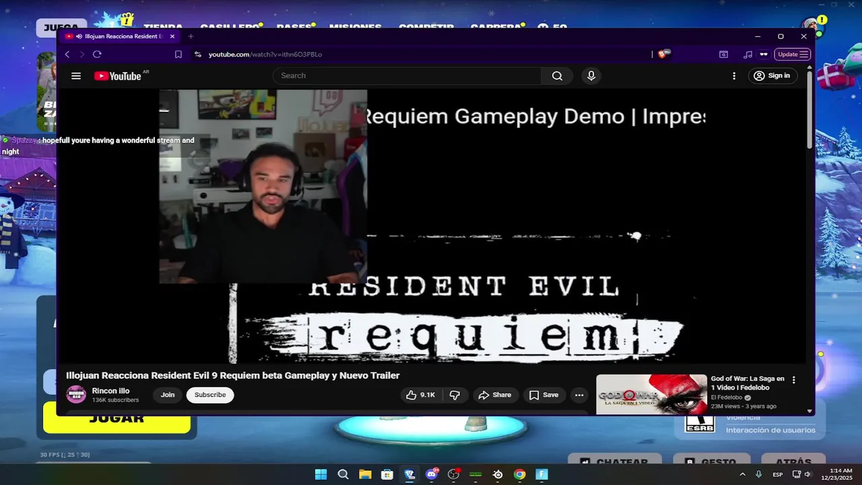Open Google Chrome from the taskbar
862x485 pixels.
tap(519, 474)
